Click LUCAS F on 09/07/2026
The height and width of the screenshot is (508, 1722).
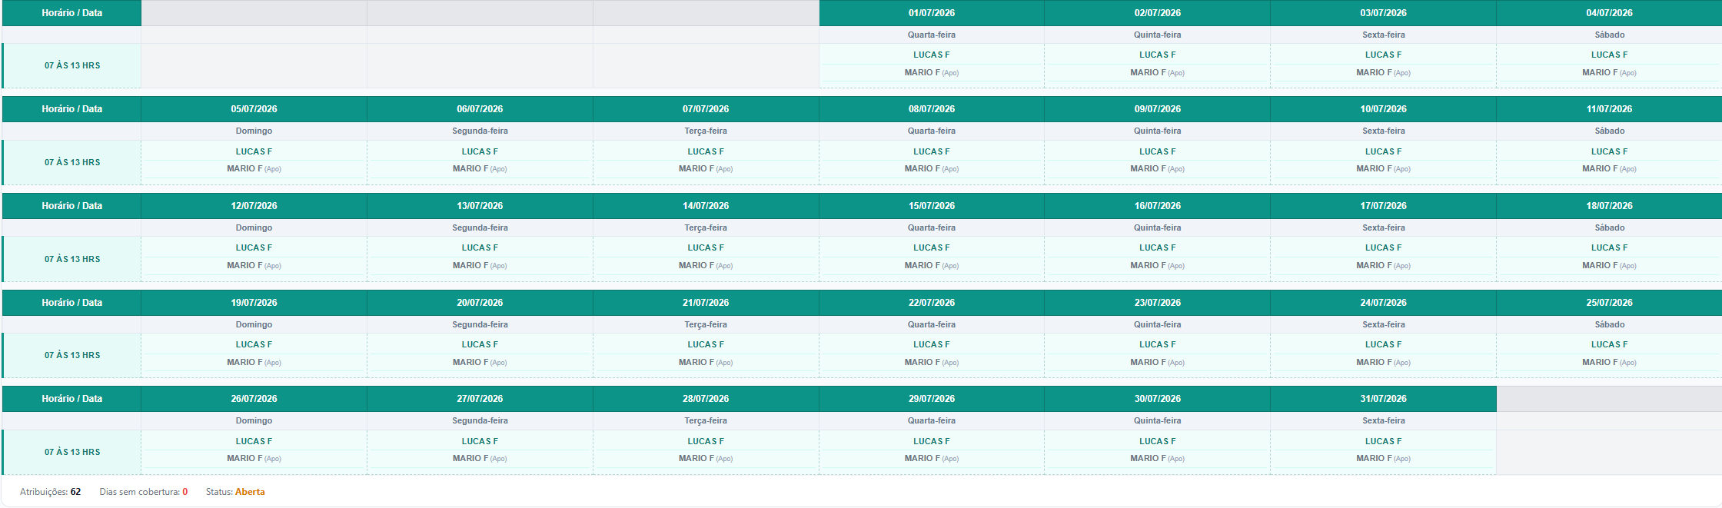pyautogui.click(x=1157, y=151)
